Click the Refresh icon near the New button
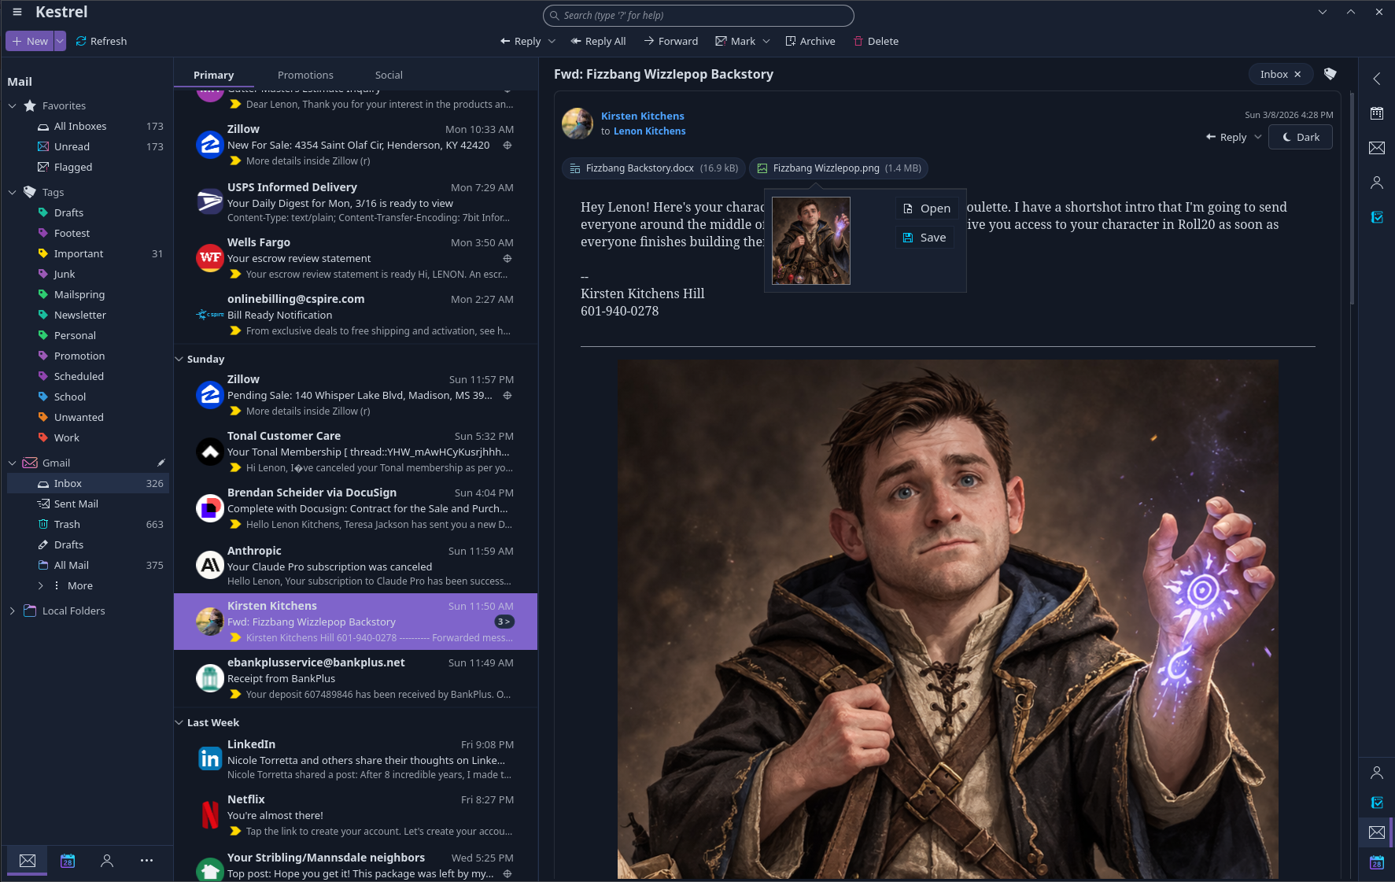This screenshot has height=882, width=1395. (x=81, y=41)
